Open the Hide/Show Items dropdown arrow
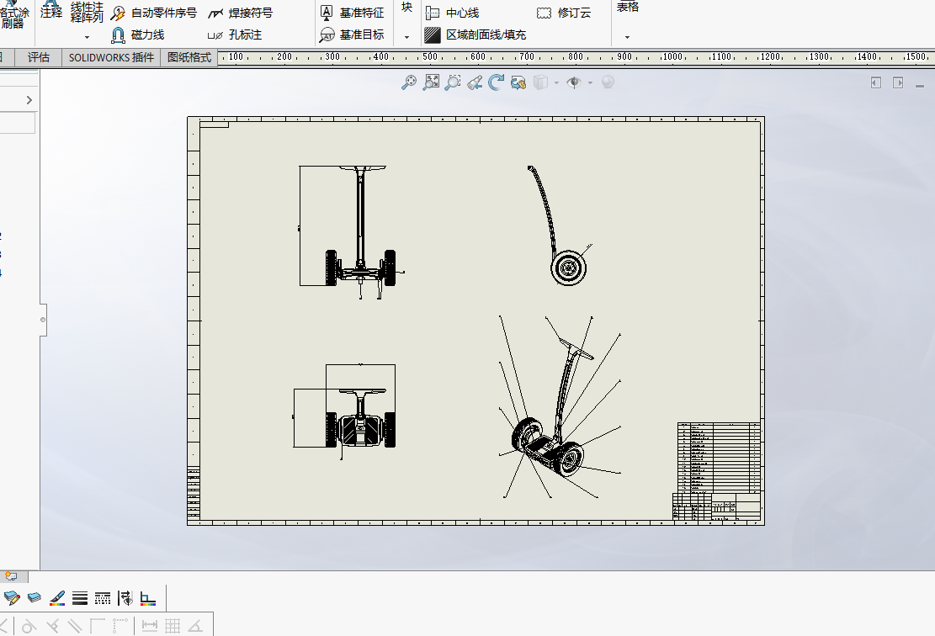The image size is (935, 636). click(x=590, y=82)
